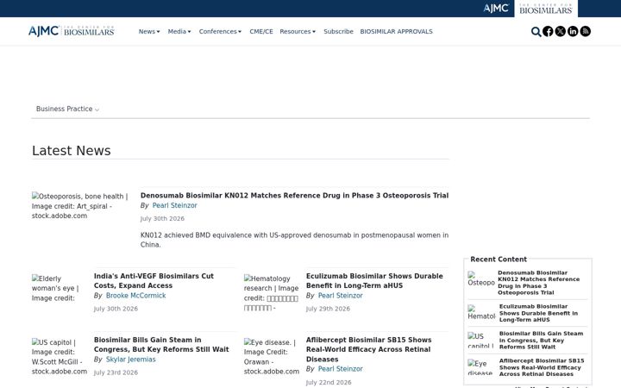The width and height of the screenshot is (621, 388).
Task: Select the KN012 achieved BMD equivalence summary text
Action: pyautogui.click(x=294, y=240)
